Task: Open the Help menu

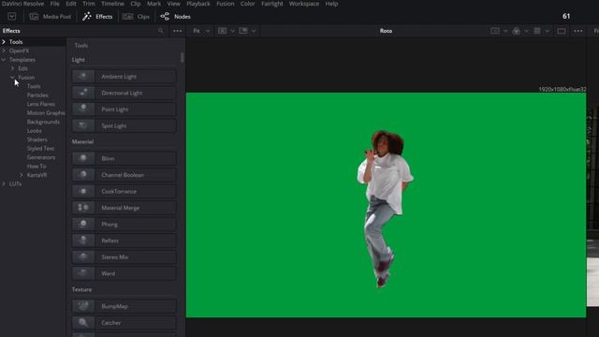Action: (331, 4)
